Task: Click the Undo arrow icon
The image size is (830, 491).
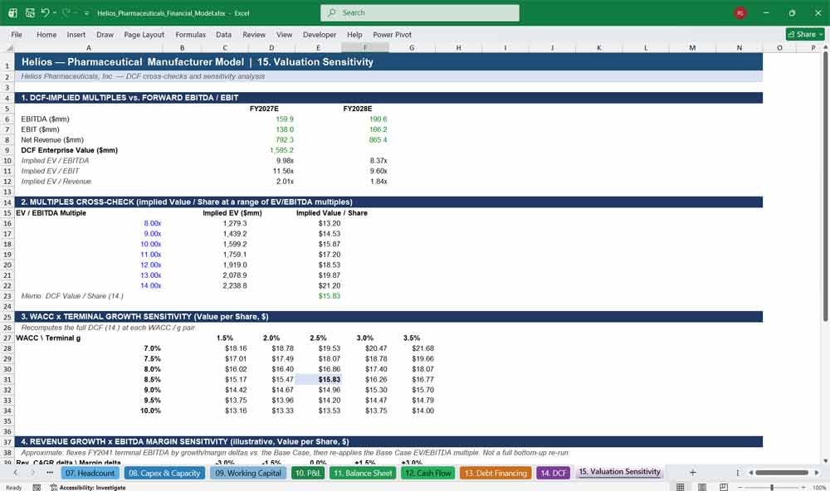Action: coord(45,12)
